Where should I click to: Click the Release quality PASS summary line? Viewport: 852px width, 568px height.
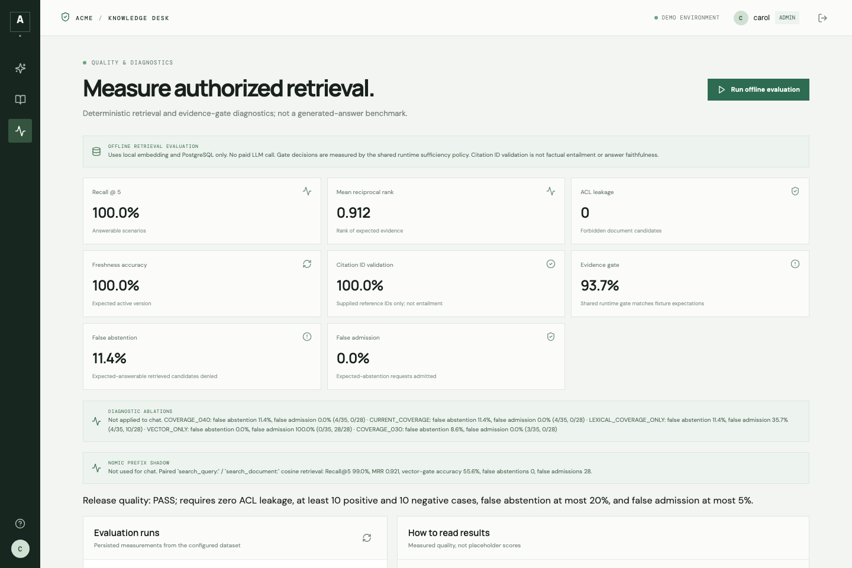point(418,501)
